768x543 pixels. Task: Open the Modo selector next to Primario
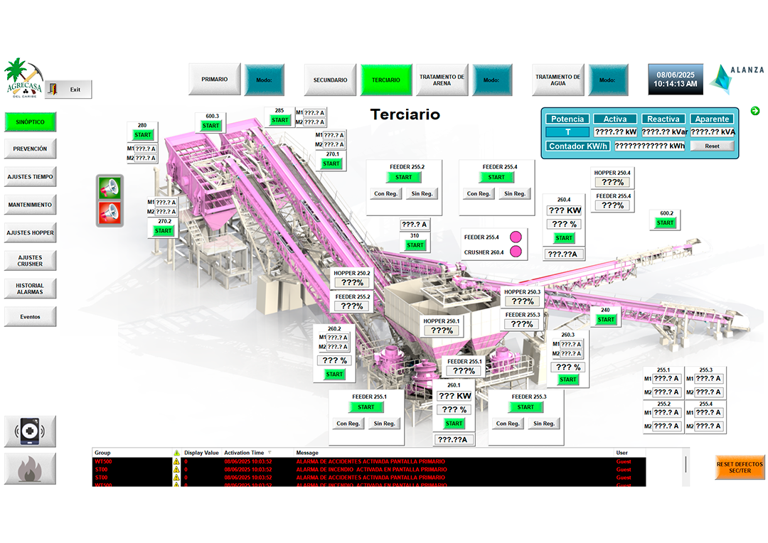point(264,80)
